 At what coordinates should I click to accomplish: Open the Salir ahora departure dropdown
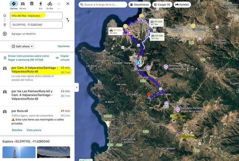tap(22, 46)
